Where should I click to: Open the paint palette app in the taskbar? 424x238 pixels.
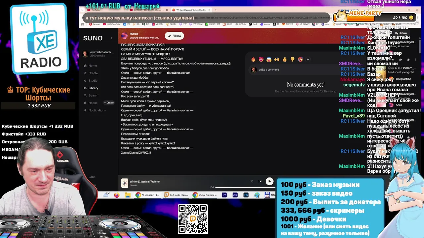[x=257, y=195]
